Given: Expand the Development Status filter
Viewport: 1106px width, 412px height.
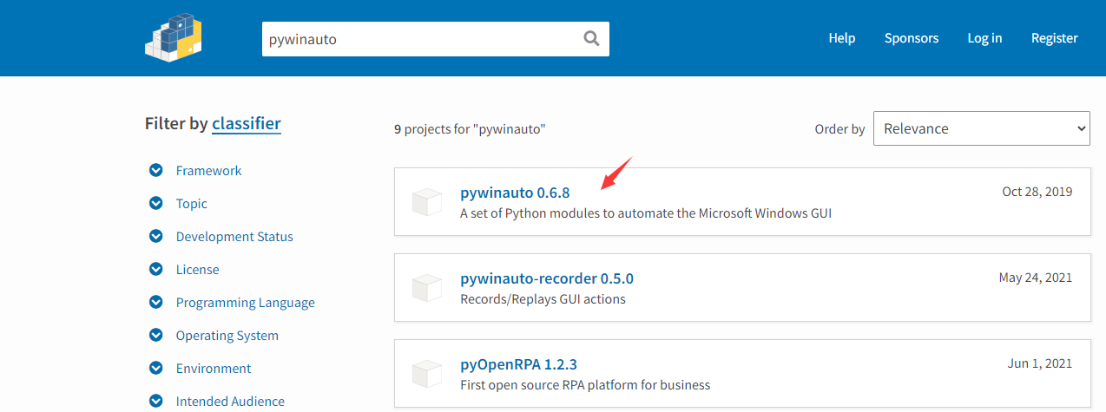Looking at the screenshot, I should click(x=156, y=237).
